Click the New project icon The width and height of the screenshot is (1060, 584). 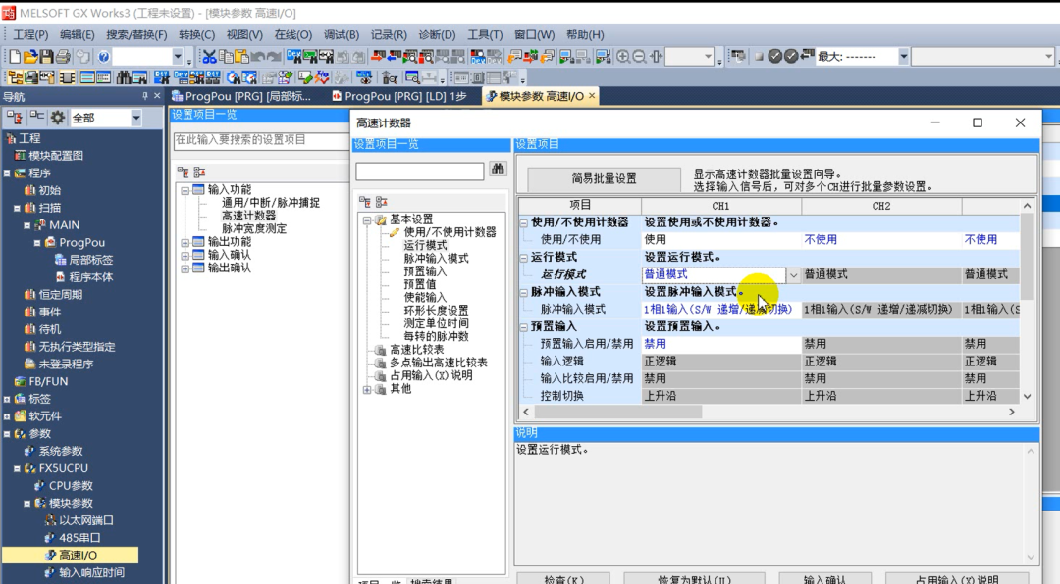pos(14,57)
